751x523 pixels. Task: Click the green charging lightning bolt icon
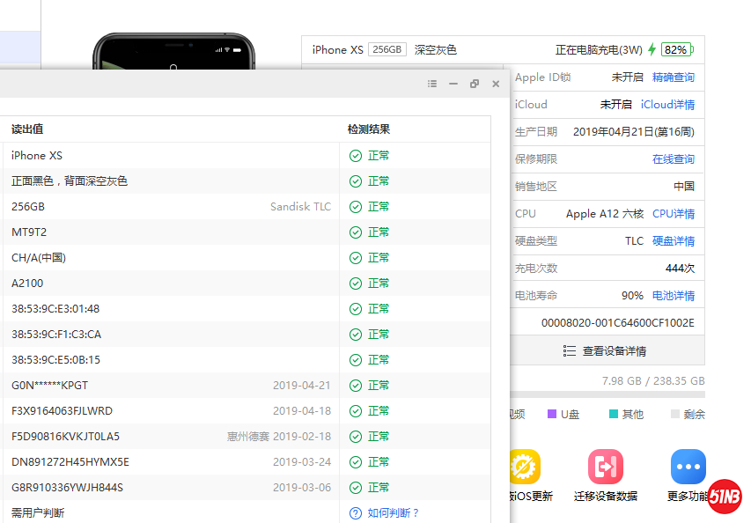[x=652, y=50]
